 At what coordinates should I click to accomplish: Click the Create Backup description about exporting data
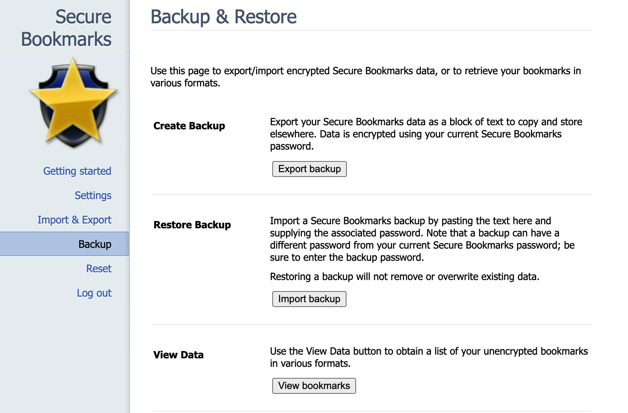click(426, 134)
